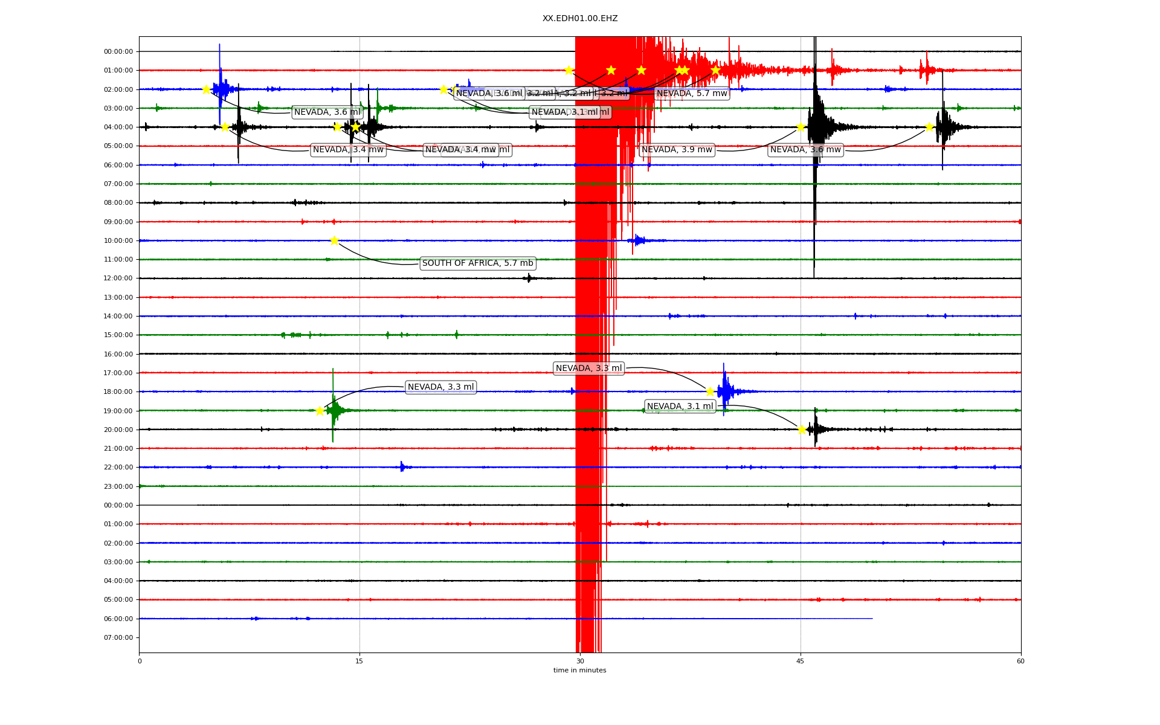Click the star linked to NEVADA, 3.6 mw

tap(929, 127)
